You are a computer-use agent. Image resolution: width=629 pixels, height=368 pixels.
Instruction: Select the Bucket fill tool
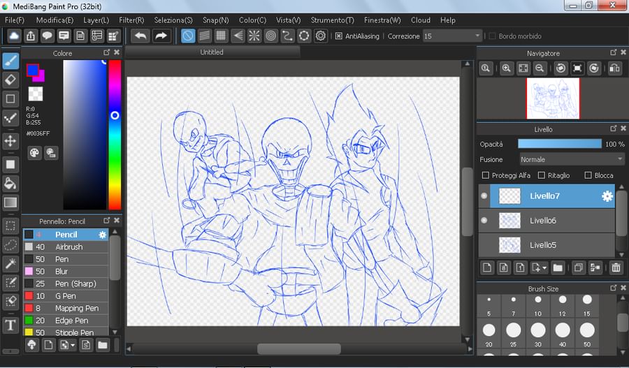(x=10, y=183)
